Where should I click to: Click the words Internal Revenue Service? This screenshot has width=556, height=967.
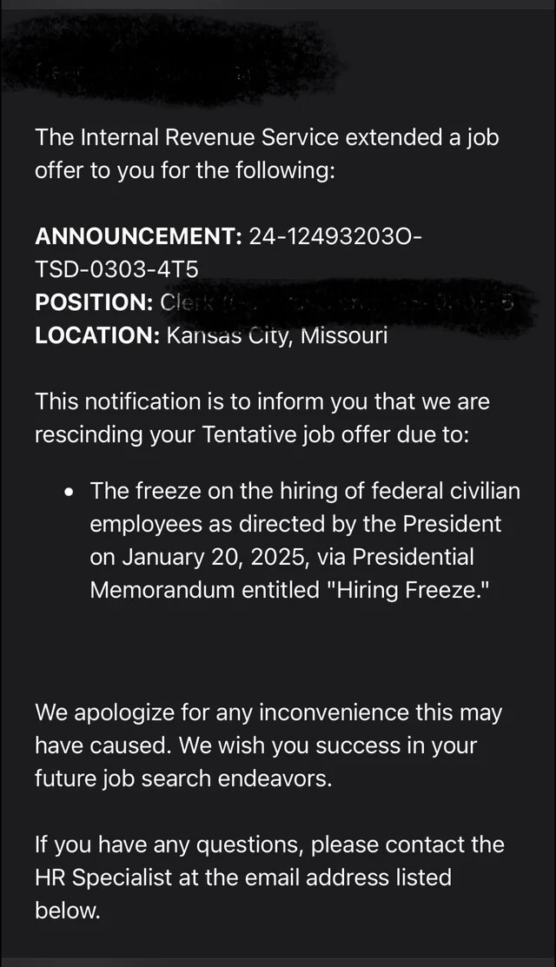[212, 137]
